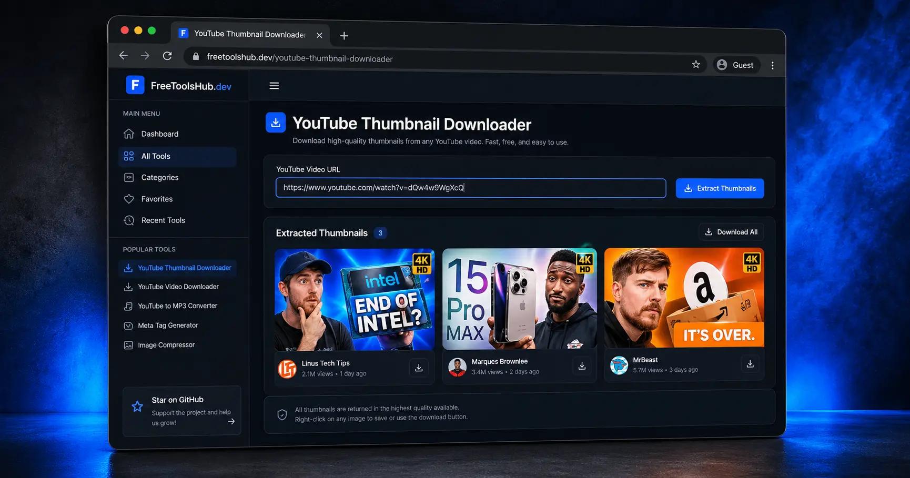Click the YouTube Video URL input field
This screenshot has height=478, width=910.
pos(471,188)
